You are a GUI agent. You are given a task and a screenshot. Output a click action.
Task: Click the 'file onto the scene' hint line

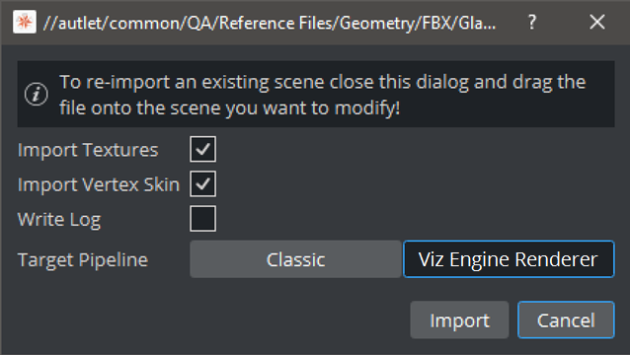coord(229,107)
